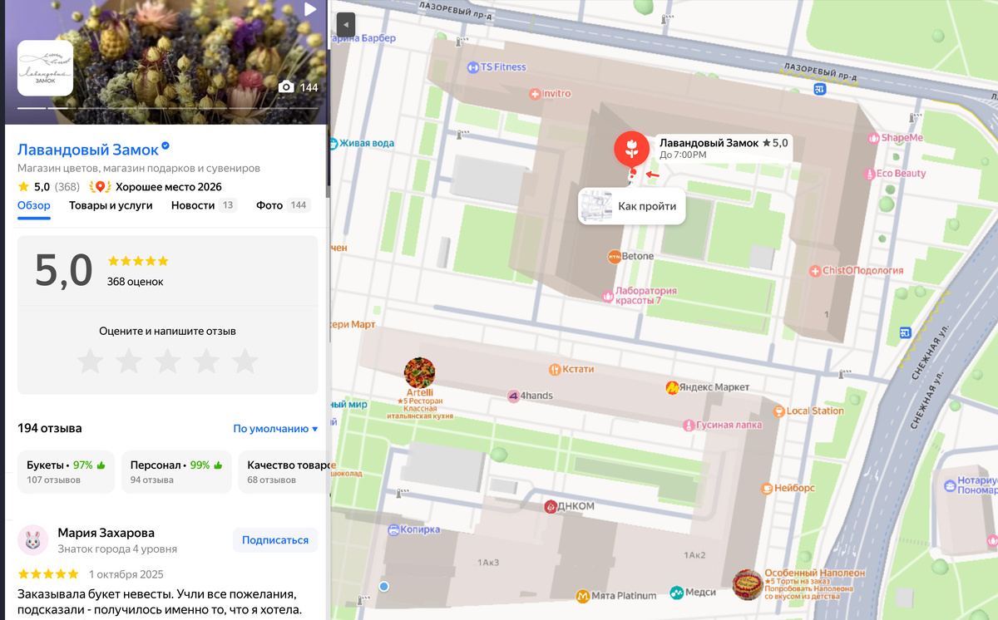Select the Invitro map marker icon
The image size is (998, 620).
click(x=536, y=94)
